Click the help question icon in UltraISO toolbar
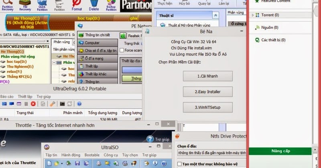This screenshot has width=321, height=168. 164,163
